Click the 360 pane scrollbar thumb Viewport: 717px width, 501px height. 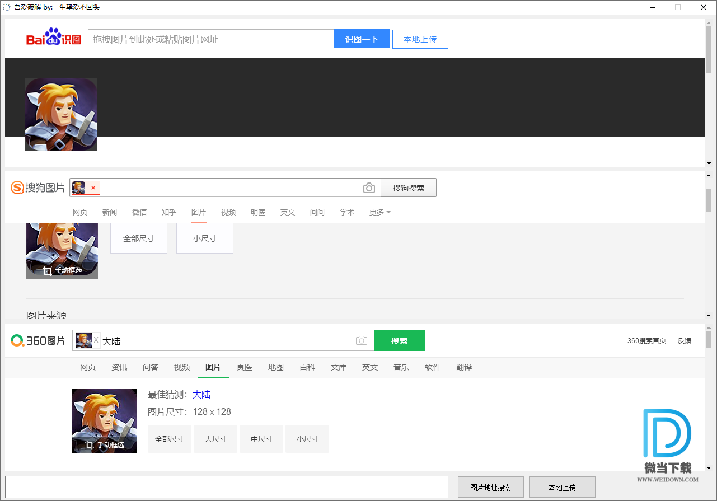click(x=708, y=339)
